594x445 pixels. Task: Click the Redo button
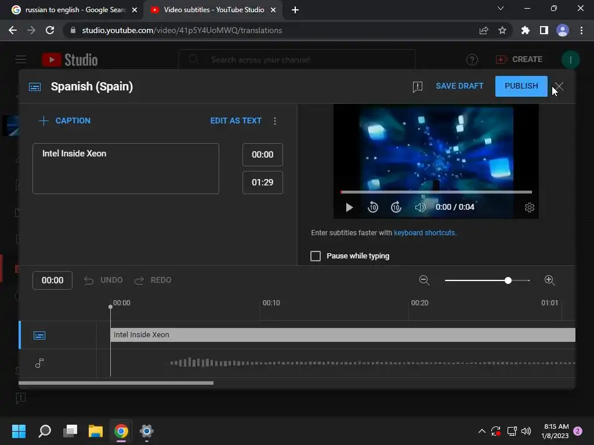[153, 280]
